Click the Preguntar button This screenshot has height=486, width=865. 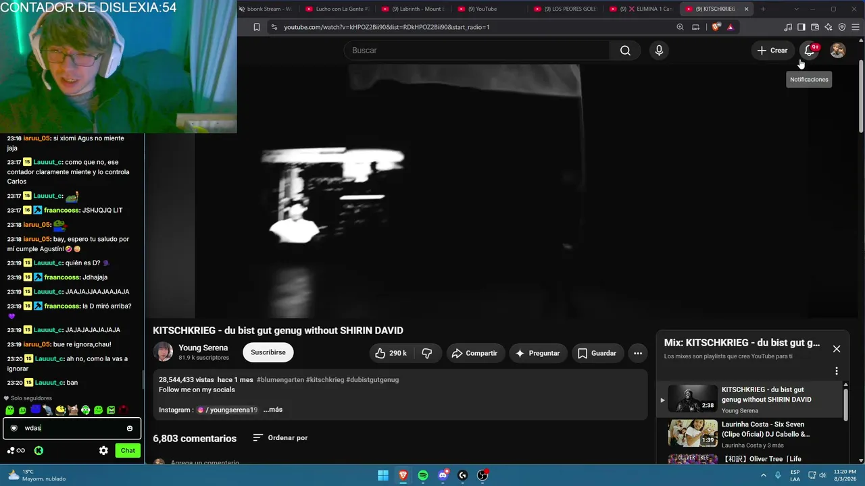(537, 353)
